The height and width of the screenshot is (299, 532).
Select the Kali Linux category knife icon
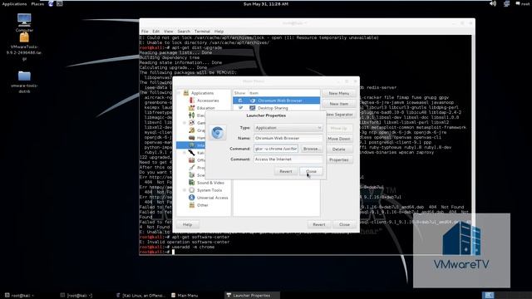tap(192, 153)
